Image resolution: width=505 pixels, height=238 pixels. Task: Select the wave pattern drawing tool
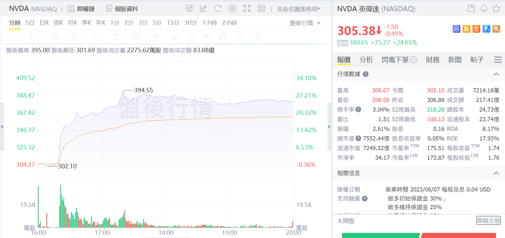55,37
